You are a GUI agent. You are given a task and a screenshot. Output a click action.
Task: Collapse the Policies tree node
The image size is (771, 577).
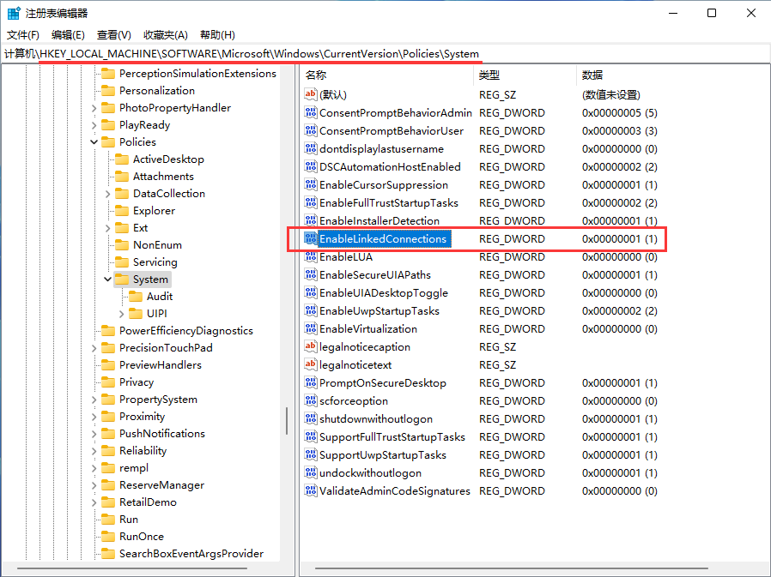[94, 142]
